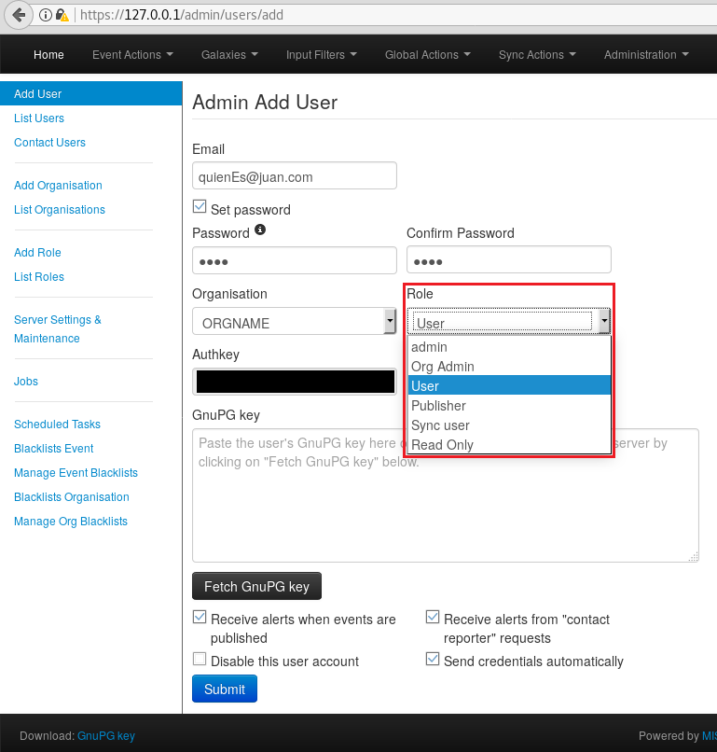Screen dimensions: 717x752
Task: Open the Event Actions menu
Action: coord(132,55)
